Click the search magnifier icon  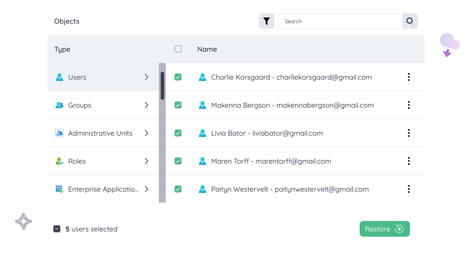point(410,21)
